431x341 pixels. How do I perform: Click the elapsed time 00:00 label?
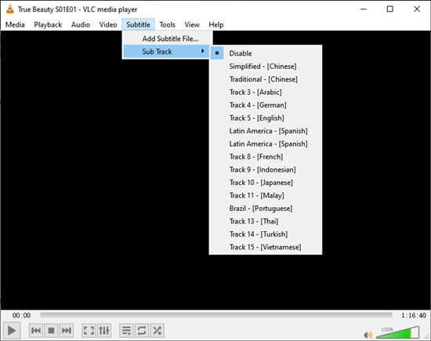click(x=21, y=315)
